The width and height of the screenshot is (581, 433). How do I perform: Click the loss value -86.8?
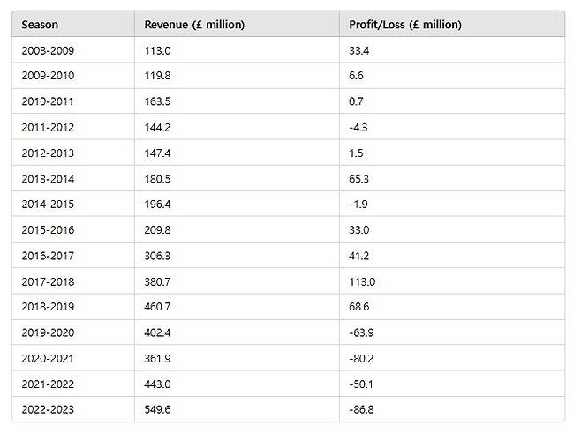click(363, 409)
